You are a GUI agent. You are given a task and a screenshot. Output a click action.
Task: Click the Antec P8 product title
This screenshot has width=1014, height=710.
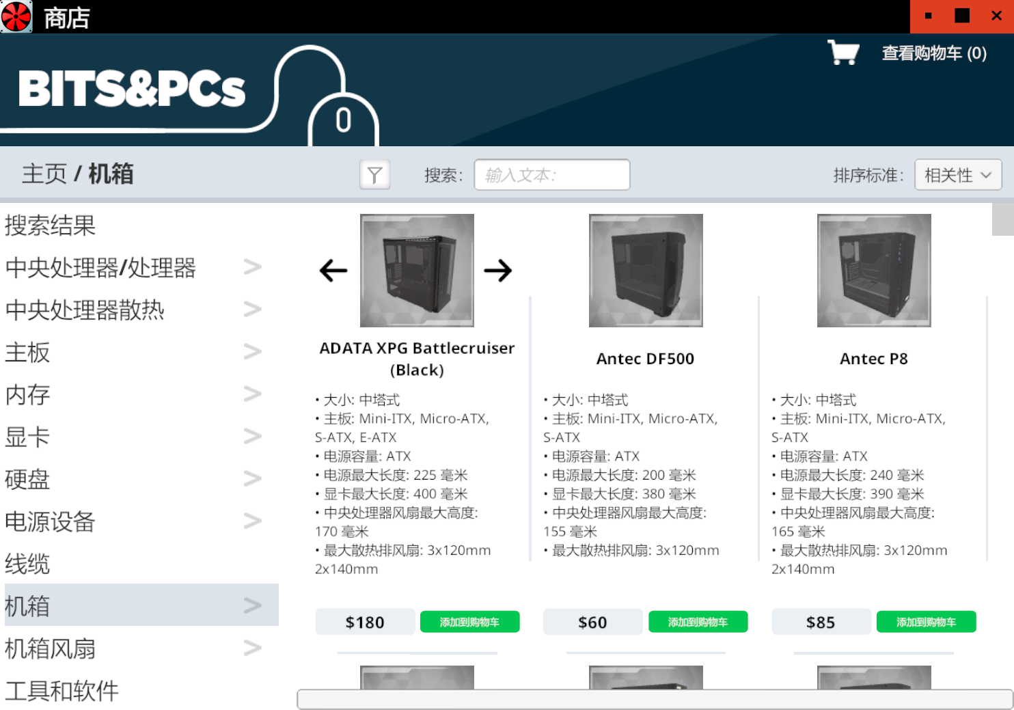pyautogui.click(x=874, y=359)
